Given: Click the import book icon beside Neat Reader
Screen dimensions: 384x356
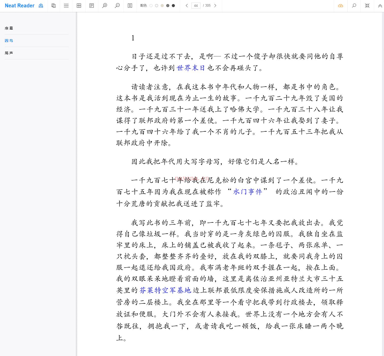Looking at the screenshot, I should click(41, 6).
